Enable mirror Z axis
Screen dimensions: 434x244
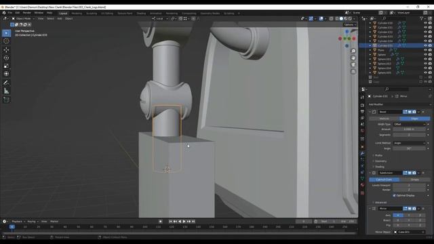(420, 216)
